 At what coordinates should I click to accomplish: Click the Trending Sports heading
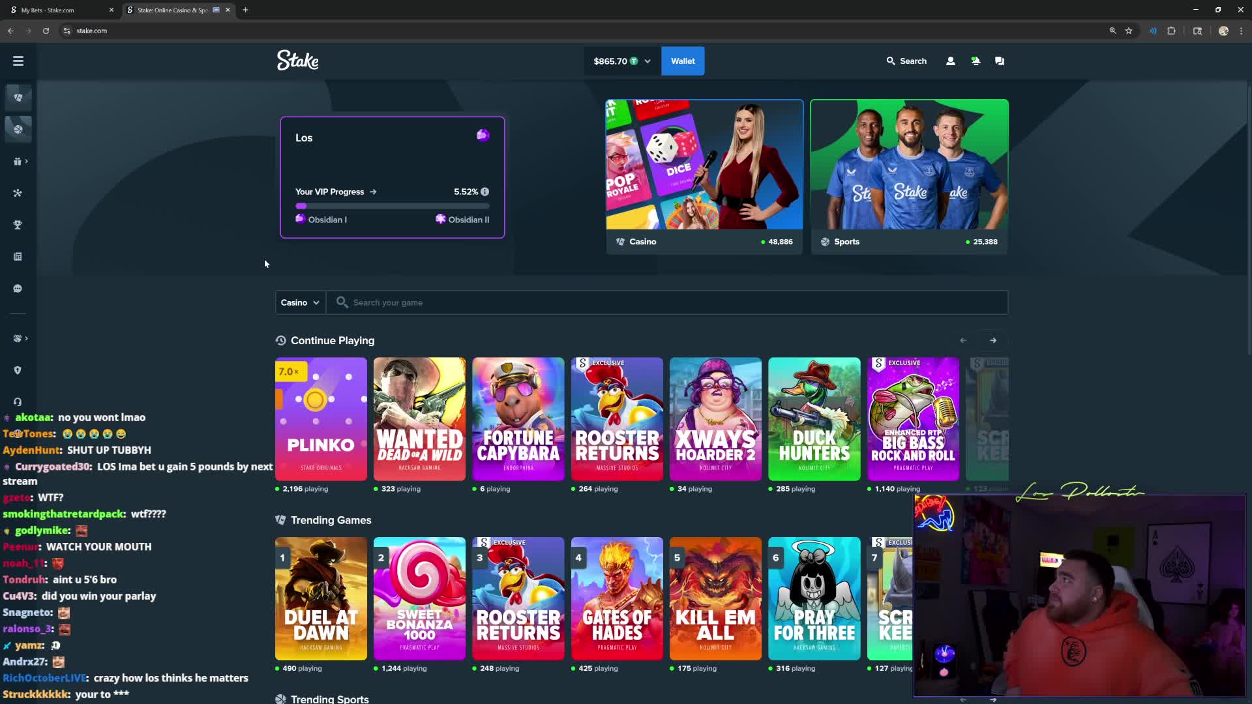[x=329, y=699]
